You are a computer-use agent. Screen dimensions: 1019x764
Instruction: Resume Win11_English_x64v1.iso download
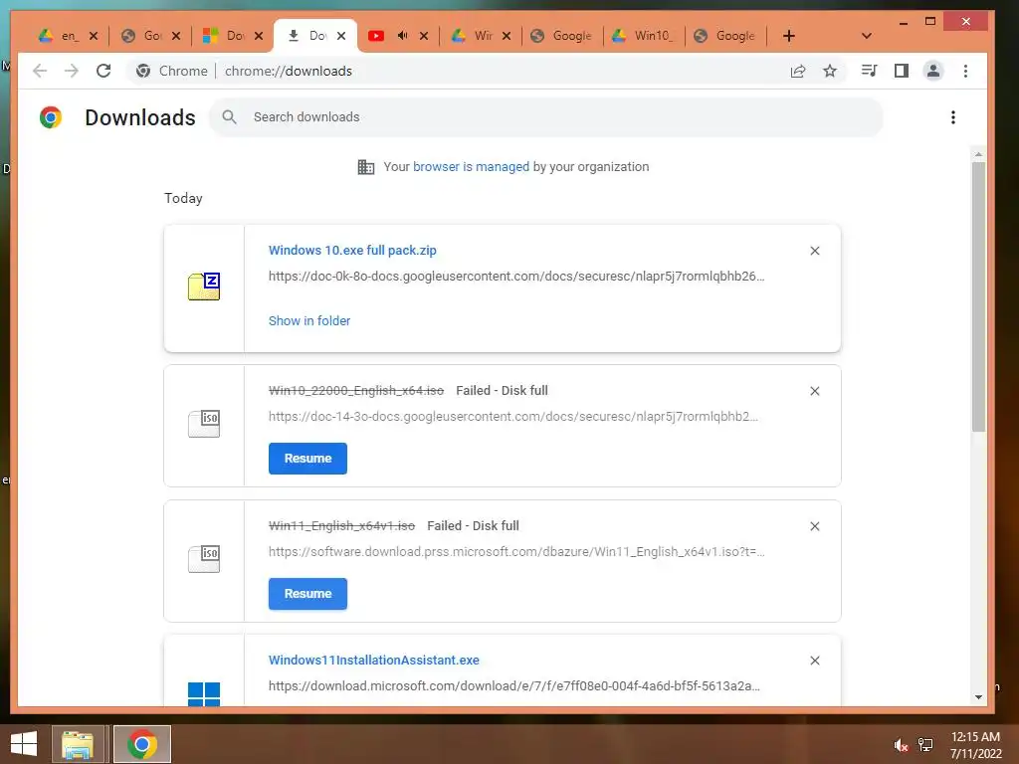(x=307, y=593)
